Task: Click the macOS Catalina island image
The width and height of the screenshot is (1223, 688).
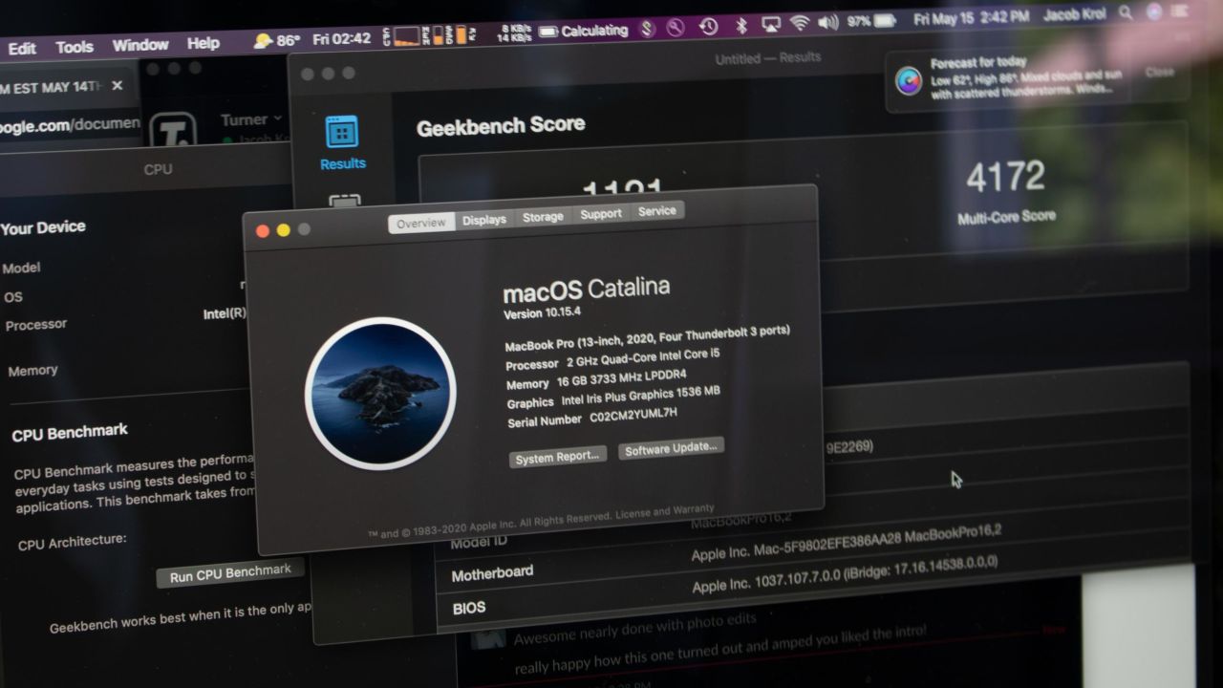Action: tap(380, 394)
